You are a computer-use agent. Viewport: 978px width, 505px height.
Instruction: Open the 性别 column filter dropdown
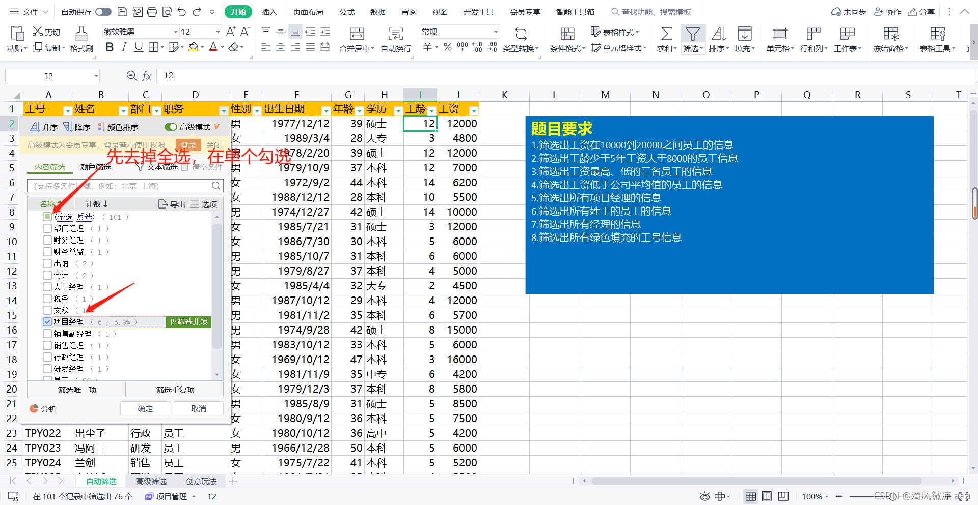click(x=257, y=110)
